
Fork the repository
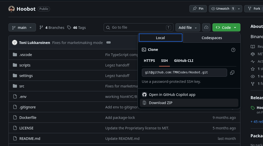coord(254,9)
